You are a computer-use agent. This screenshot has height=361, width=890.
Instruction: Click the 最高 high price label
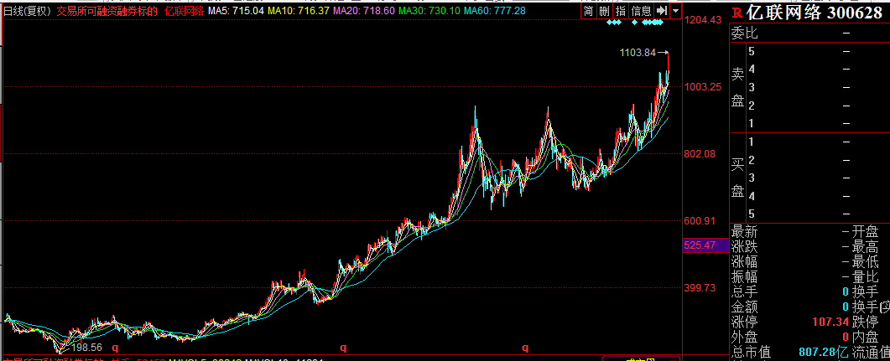point(865,246)
